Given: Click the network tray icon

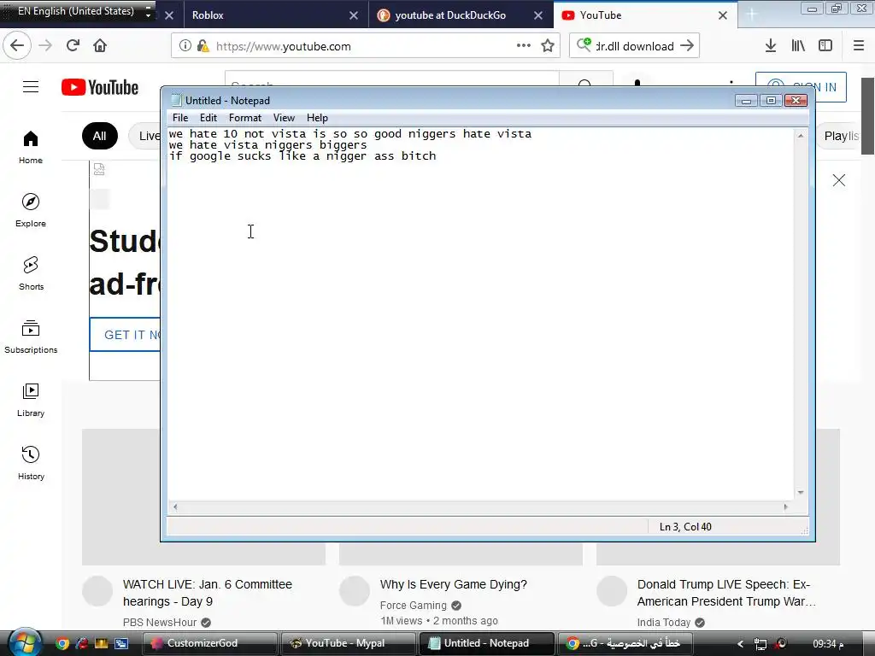Looking at the screenshot, I should coord(760,644).
